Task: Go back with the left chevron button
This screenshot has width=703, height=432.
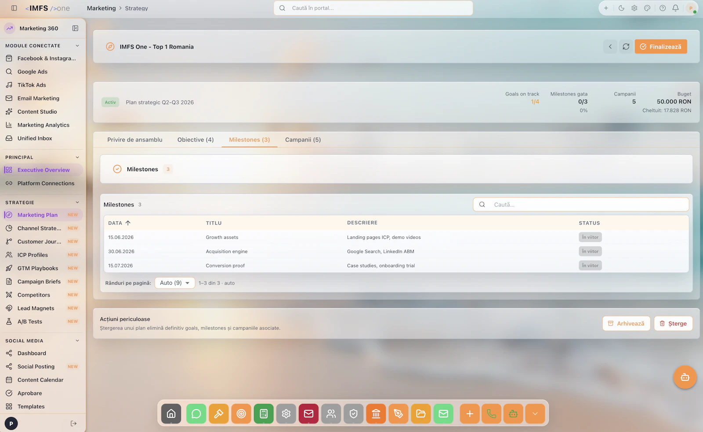Action: pyautogui.click(x=610, y=47)
